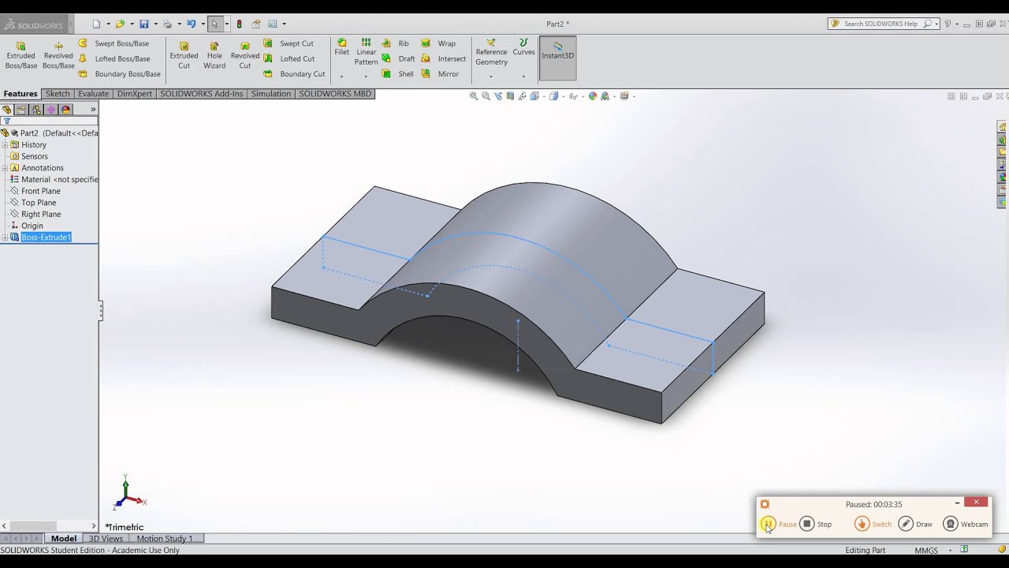
Task: Click the Lofted Cut command
Action: click(289, 58)
